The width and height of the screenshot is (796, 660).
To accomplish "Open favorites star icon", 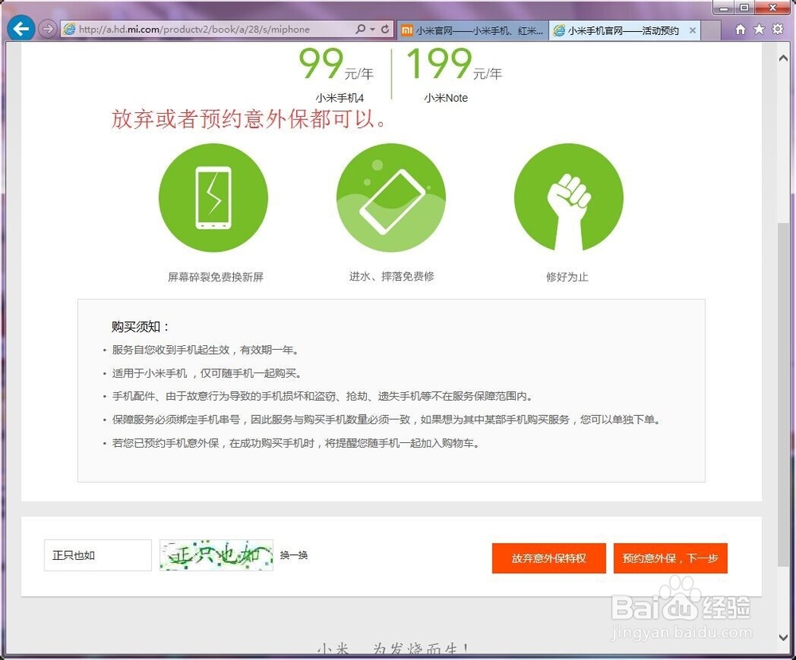I will [x=759, y=29].
